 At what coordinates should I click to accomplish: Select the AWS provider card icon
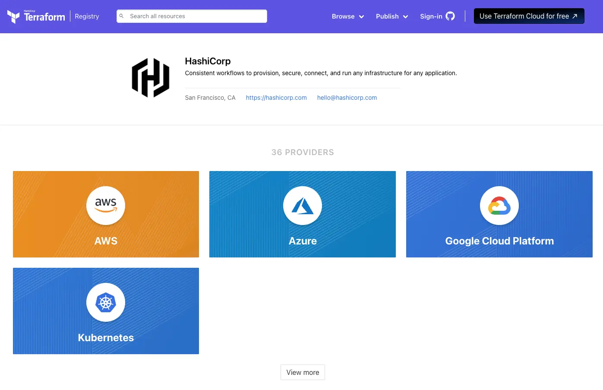tap(106, 206)
